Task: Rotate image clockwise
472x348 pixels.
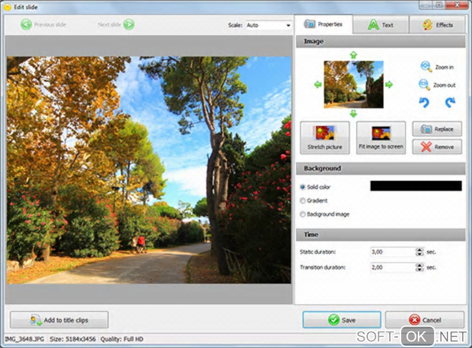Action: (450, 103)
